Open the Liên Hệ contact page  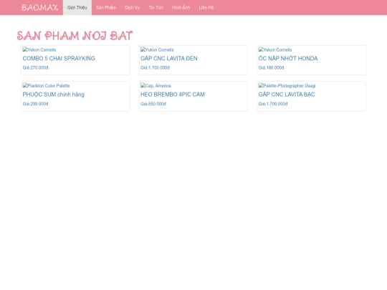point(206,7)
